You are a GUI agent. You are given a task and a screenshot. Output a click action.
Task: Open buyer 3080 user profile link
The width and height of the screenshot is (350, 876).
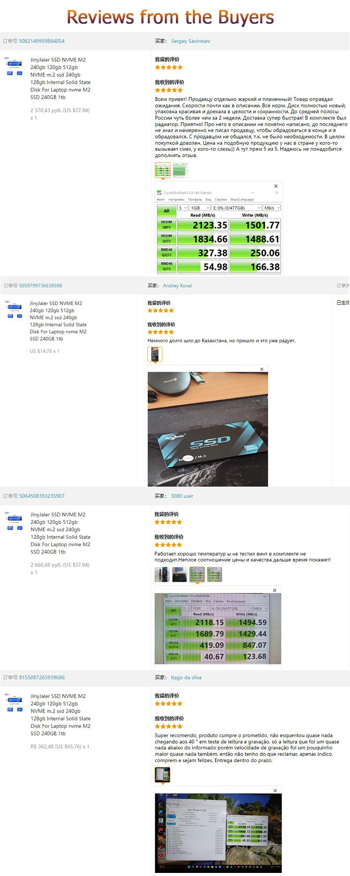click(182, 496)
